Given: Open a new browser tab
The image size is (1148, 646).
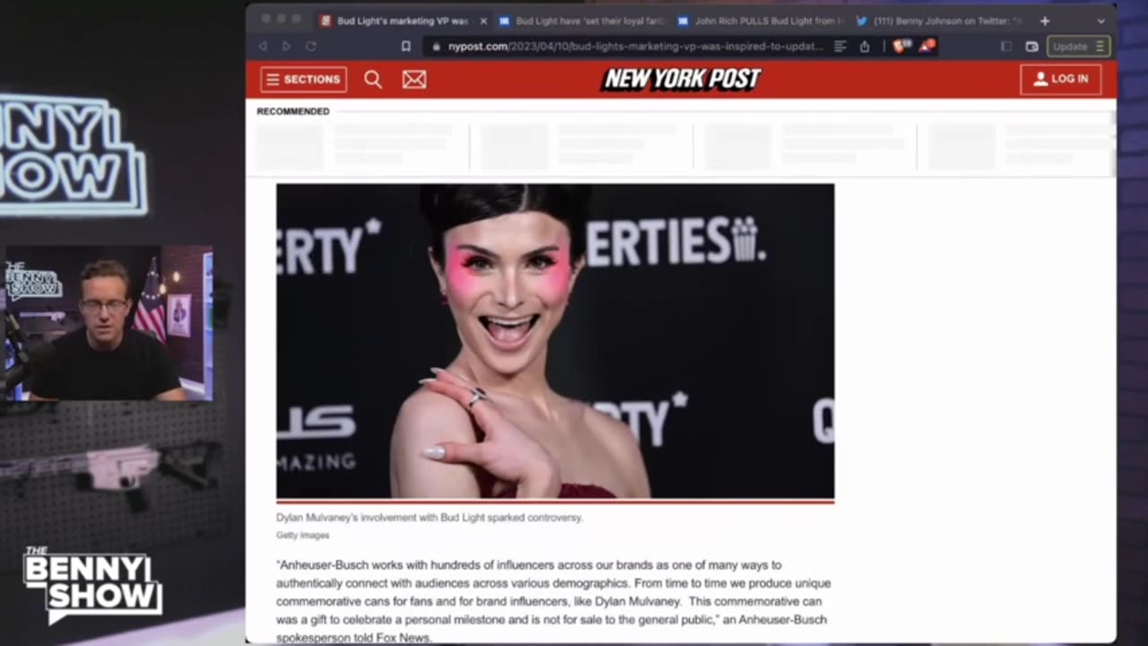Looking at the screenshot, I should coord(1044,21).
